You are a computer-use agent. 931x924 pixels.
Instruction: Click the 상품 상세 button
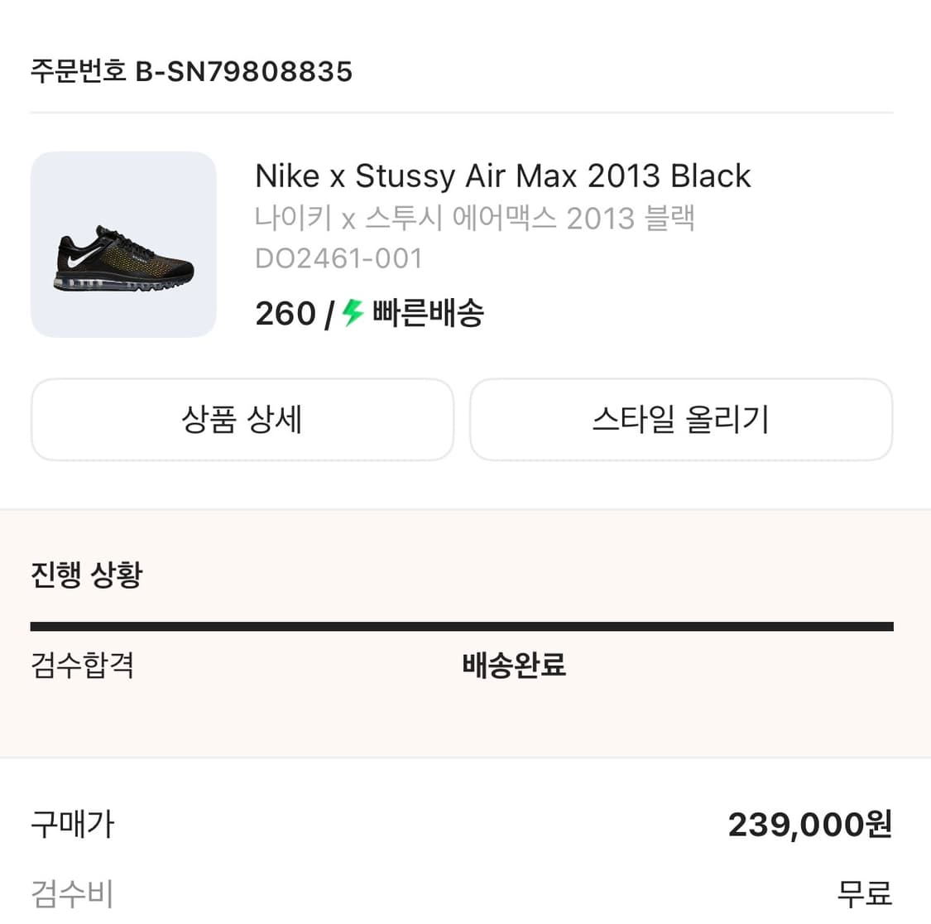point(242,420)
